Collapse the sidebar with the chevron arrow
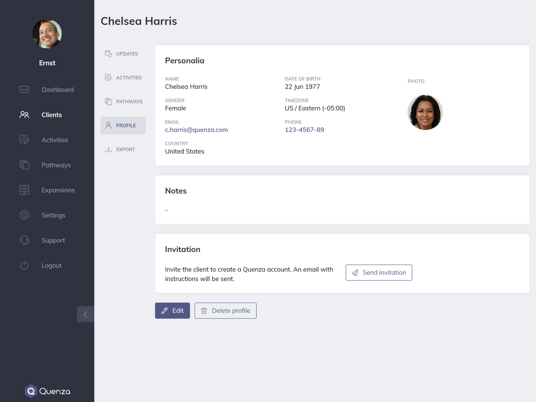The height and width of the screenshot is (402, 536). [85, 314]
